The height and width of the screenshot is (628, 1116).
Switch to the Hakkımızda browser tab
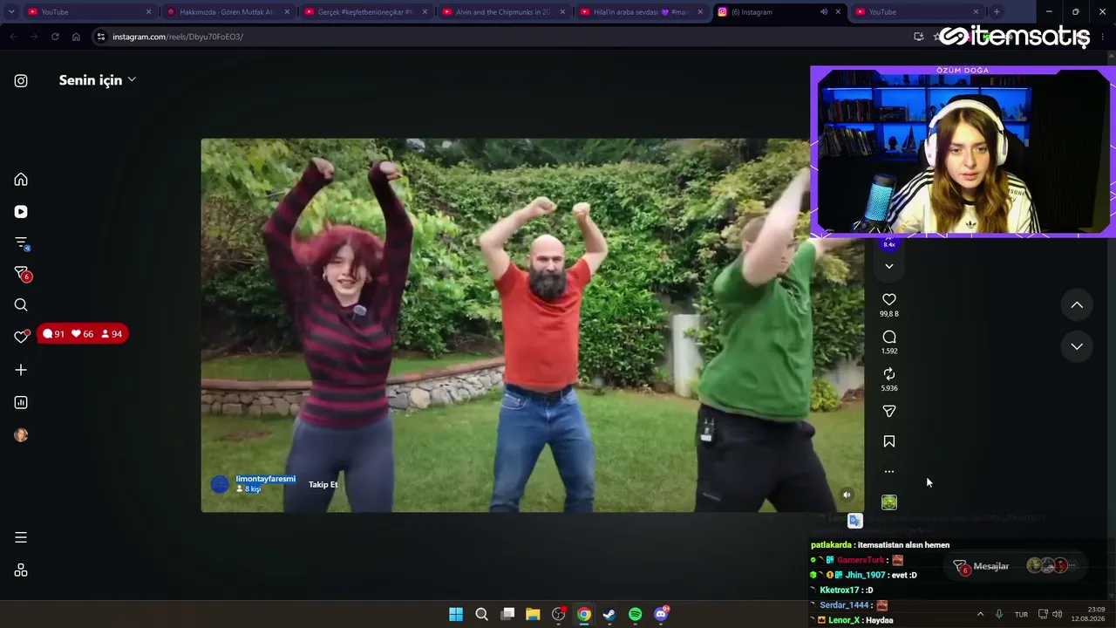(228, 12)
